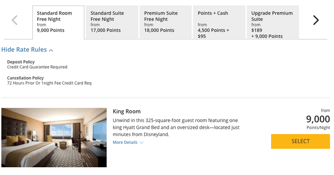Screen dimensions: 334x175
Task: Select the Standard Room Free Night tab
Action: (x=58, y=22)
